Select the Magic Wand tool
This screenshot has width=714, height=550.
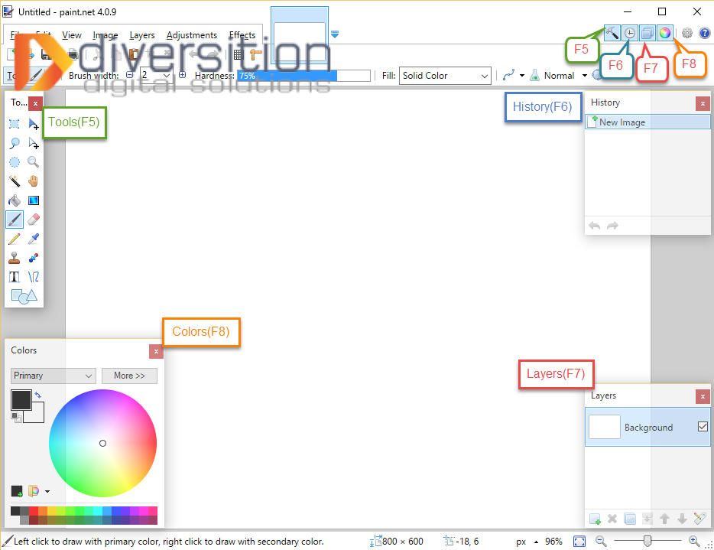(x=14, y=181)
